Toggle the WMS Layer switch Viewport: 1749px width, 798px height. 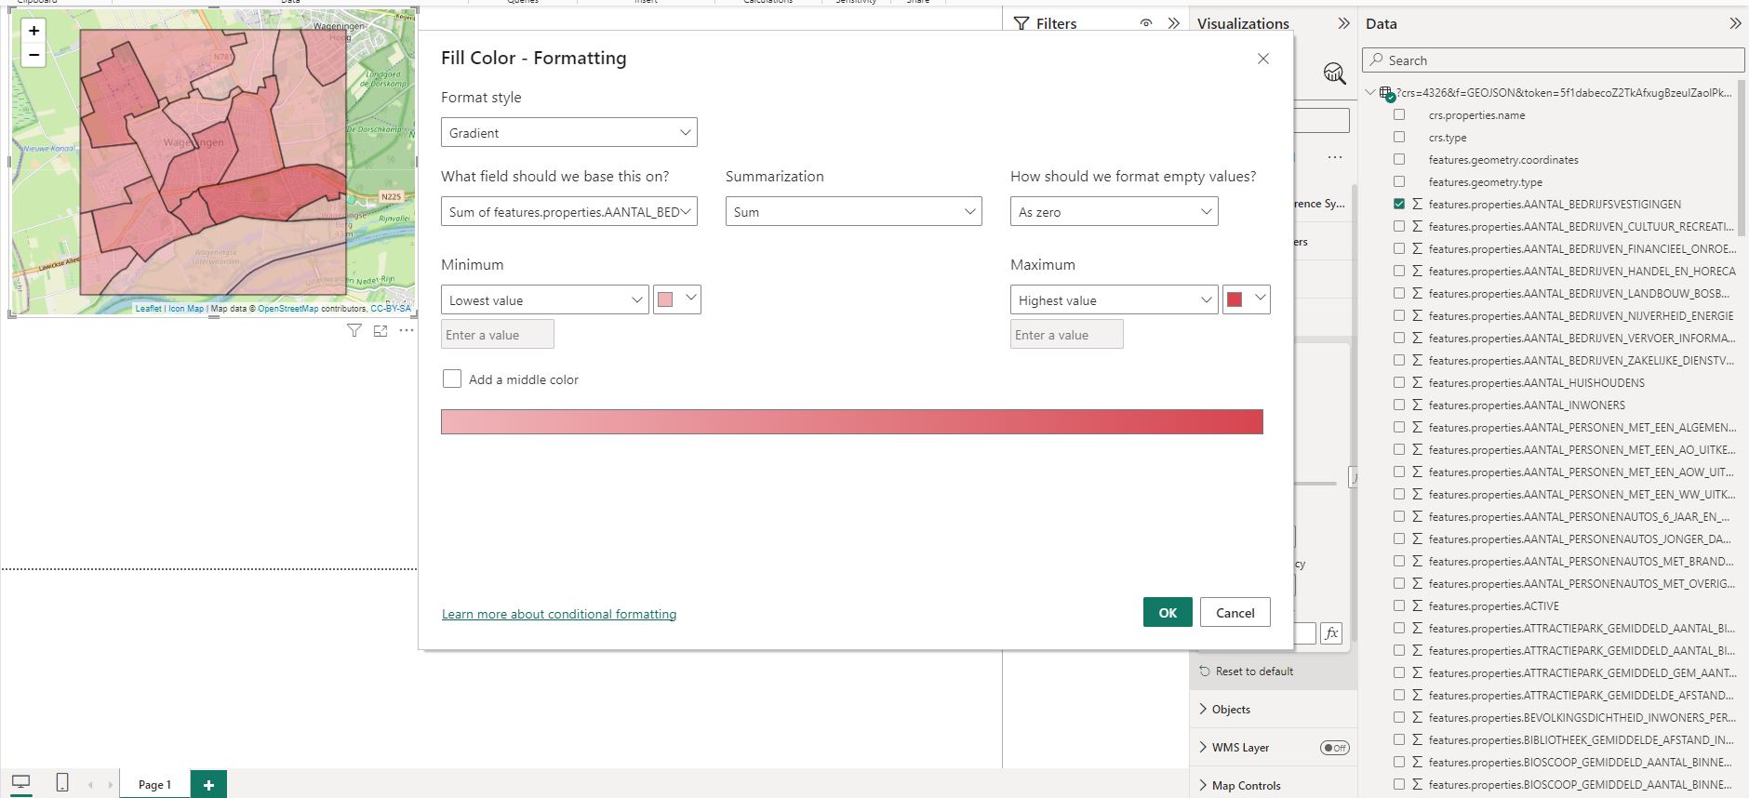[x=1334, y=748]
